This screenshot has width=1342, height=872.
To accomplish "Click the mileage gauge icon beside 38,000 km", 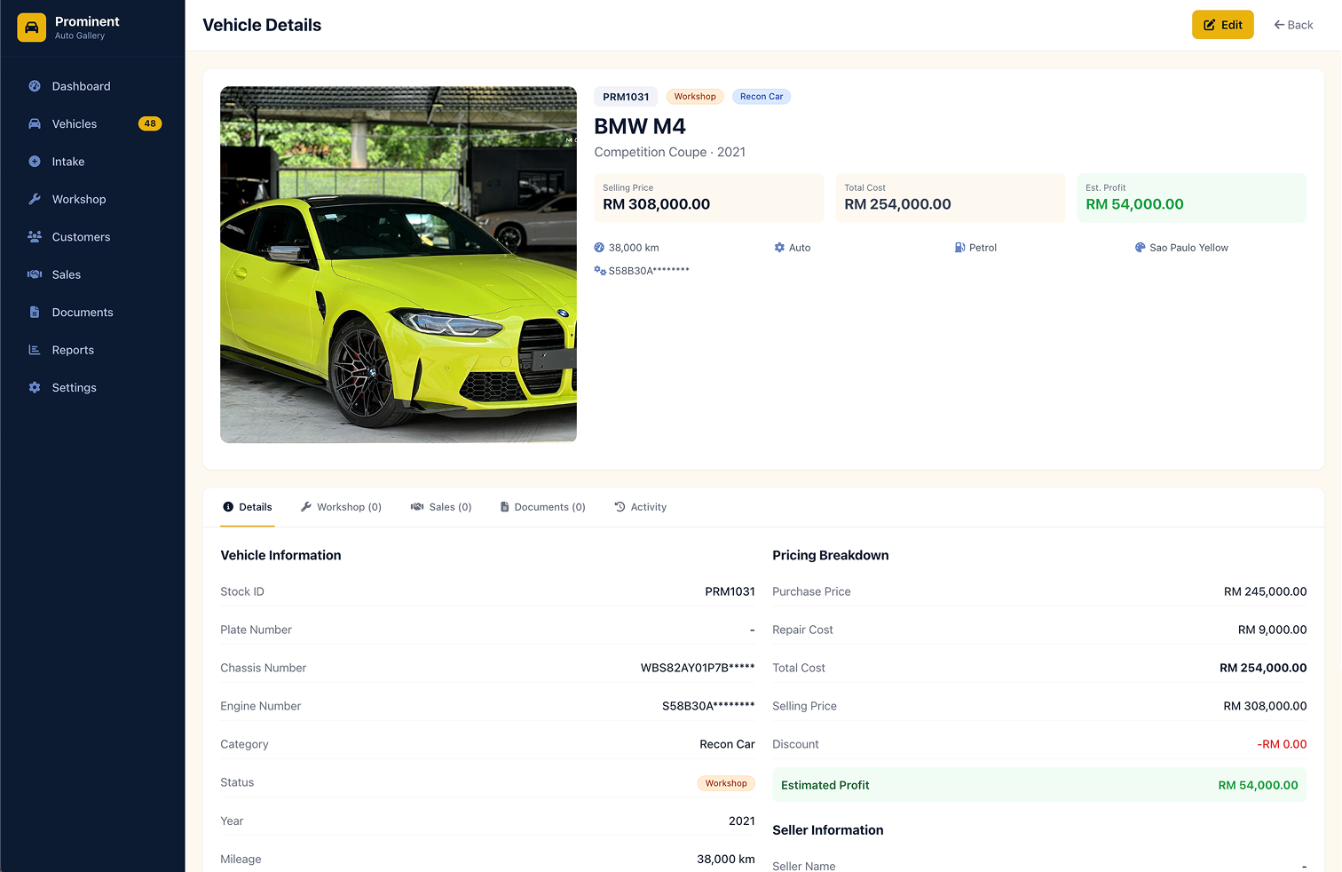I will click(x=599, y=248).
